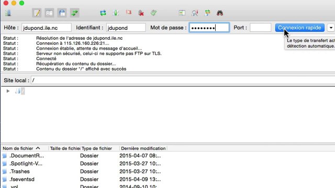Screen dimensions: 335x188
Task: Open the directory listing filters dialog
Action: 182,13
